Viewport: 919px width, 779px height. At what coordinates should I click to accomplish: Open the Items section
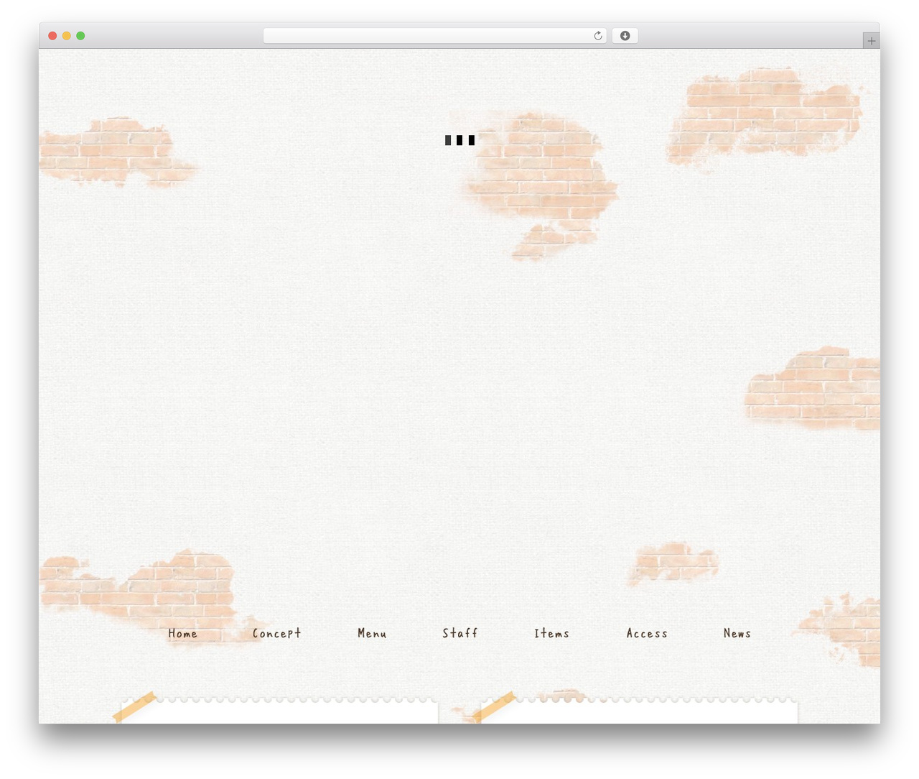tap(551, 633)
